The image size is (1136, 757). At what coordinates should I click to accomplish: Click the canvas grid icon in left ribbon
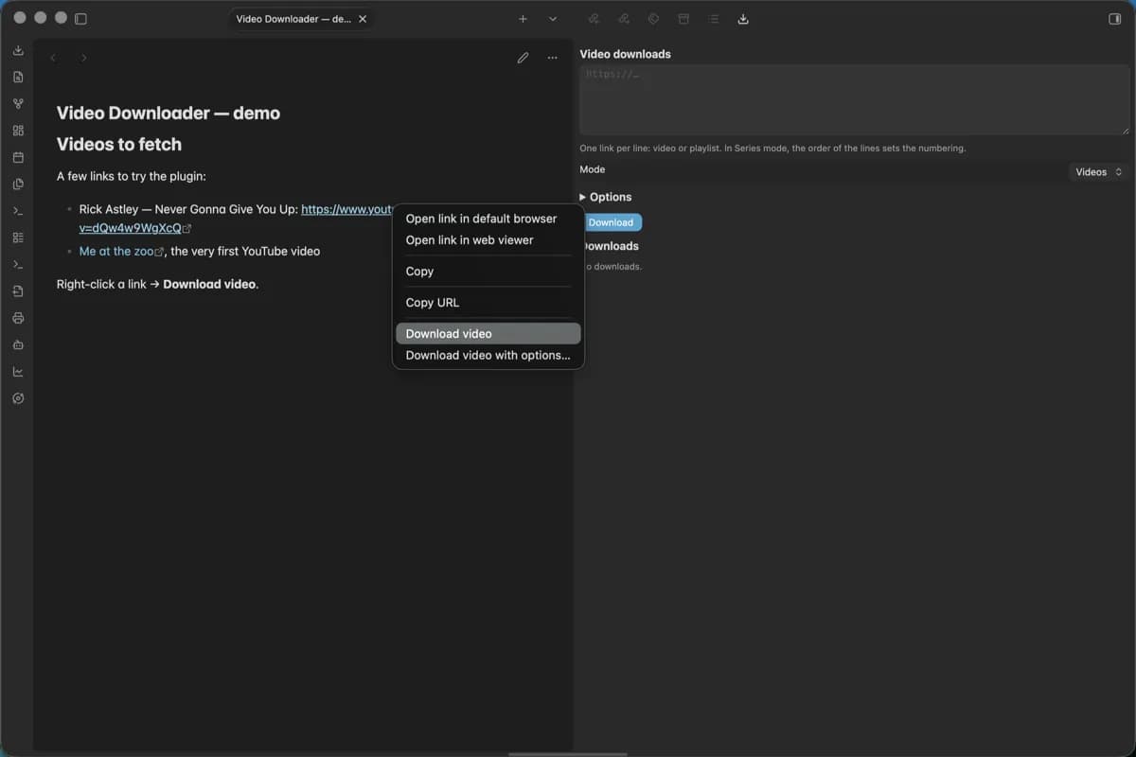[x=18, y=131]
